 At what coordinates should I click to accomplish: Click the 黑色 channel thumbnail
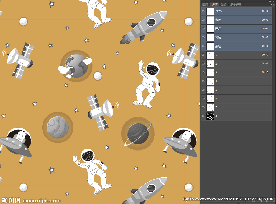click(210, 46)
